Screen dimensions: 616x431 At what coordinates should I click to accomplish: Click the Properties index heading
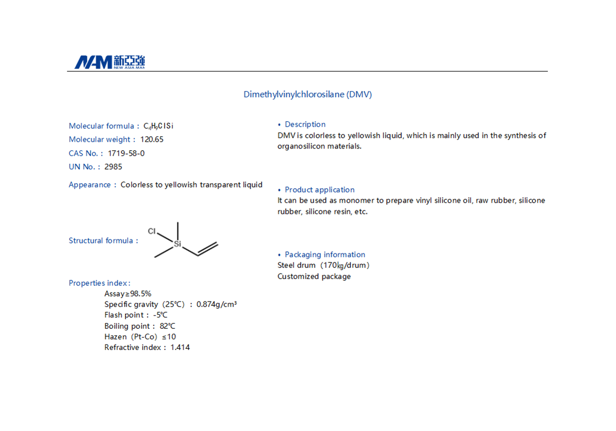pyautogui.click(x=99, y=283)
